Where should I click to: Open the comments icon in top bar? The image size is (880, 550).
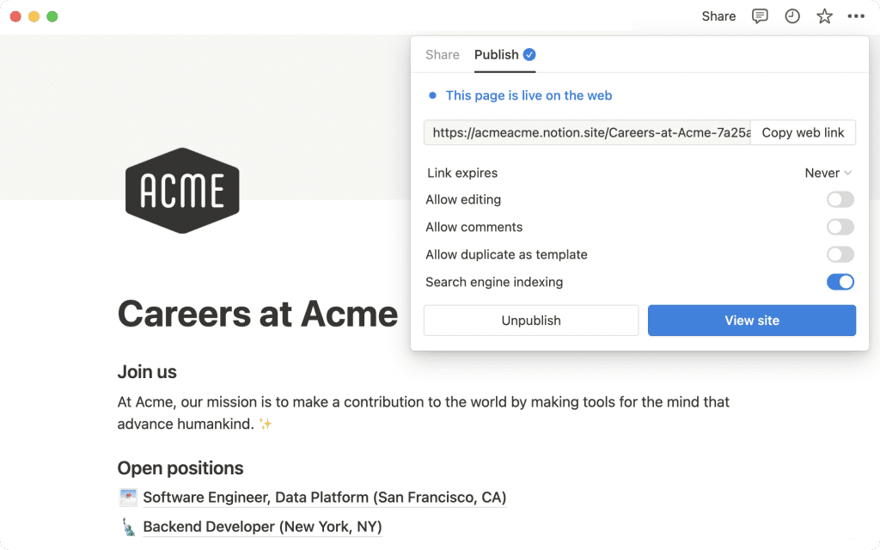pos(760,16)
